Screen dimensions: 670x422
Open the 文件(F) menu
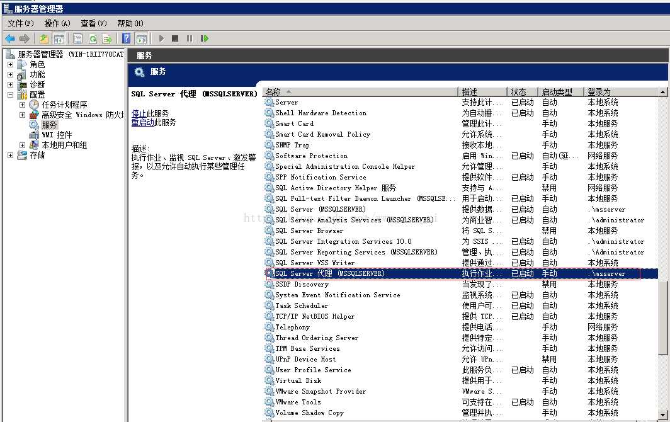pos(21,23)
